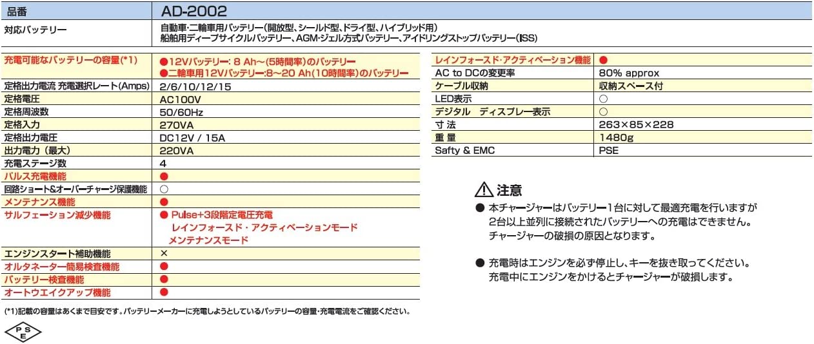Click the 出力電力(最大) label
The width and height of the screenshot is (814, 344).
[37, 151]
